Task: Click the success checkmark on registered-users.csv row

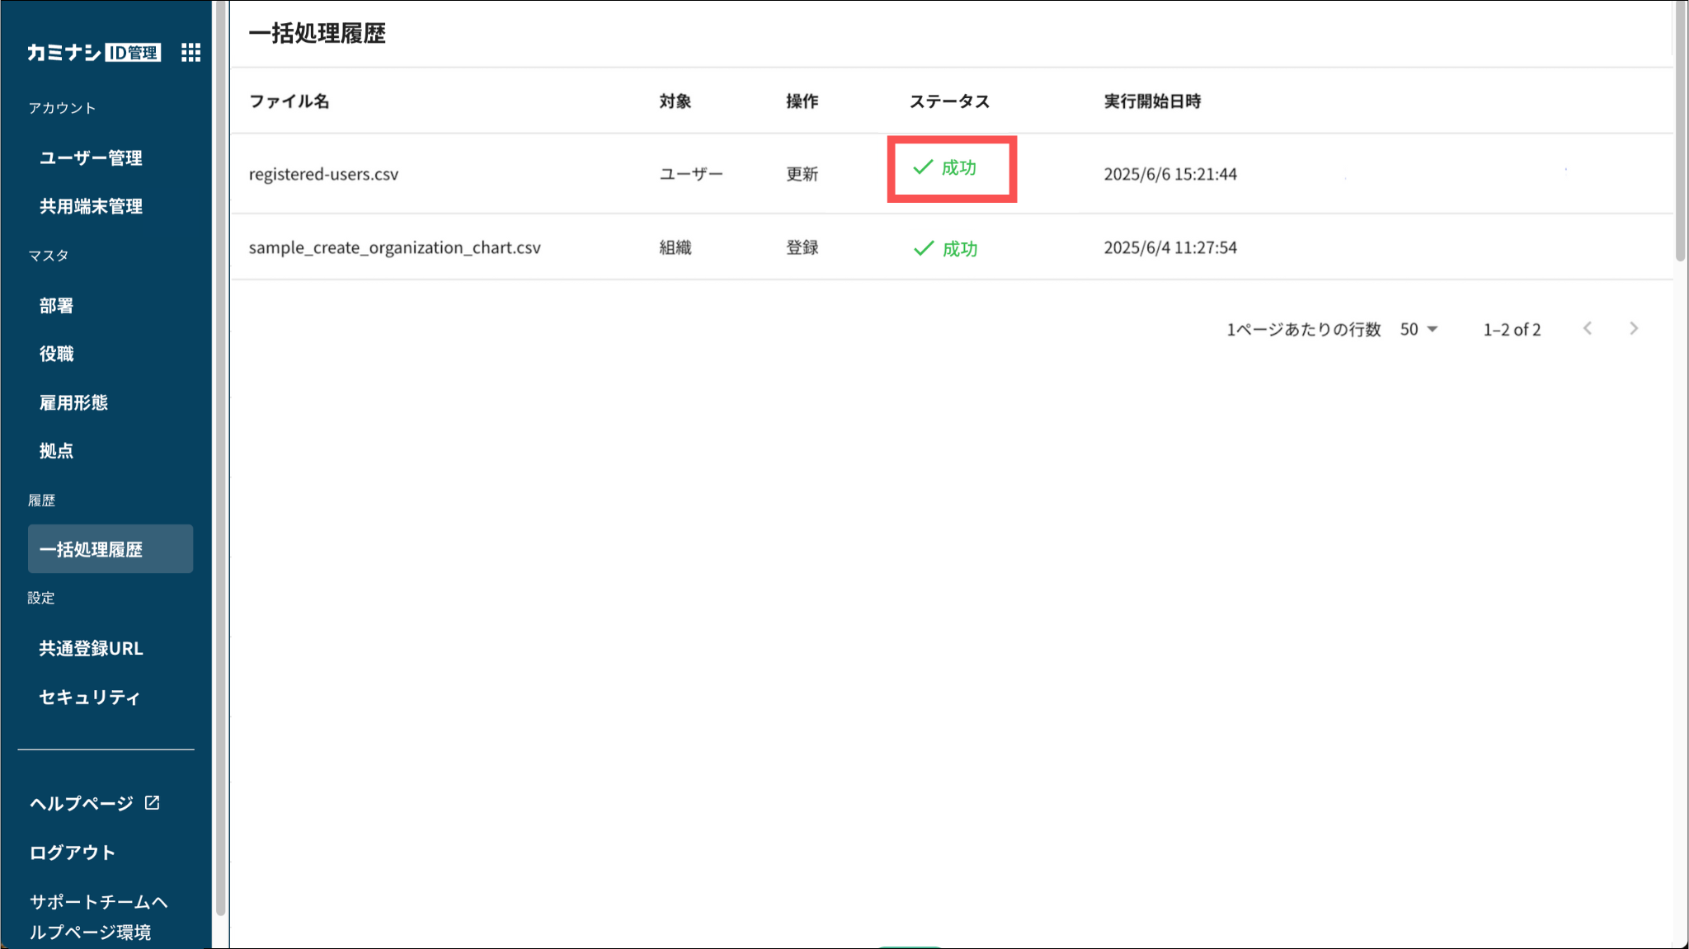Action: click(923, 167)
